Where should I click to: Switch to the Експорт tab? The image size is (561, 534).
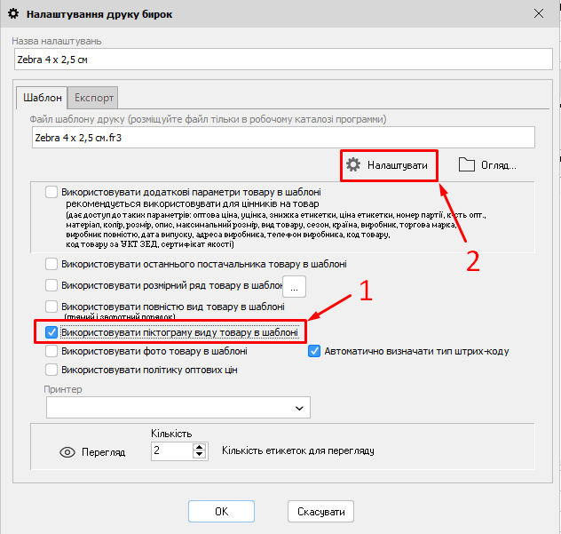coord(93,98)
